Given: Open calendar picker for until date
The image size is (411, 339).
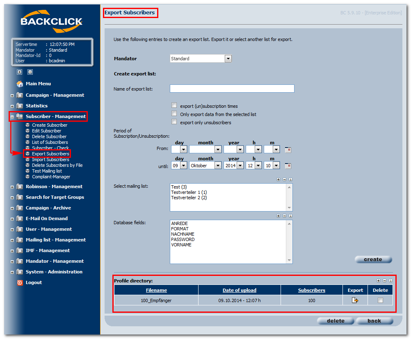Looking at the screenshot, I should [x=288, y=166].
